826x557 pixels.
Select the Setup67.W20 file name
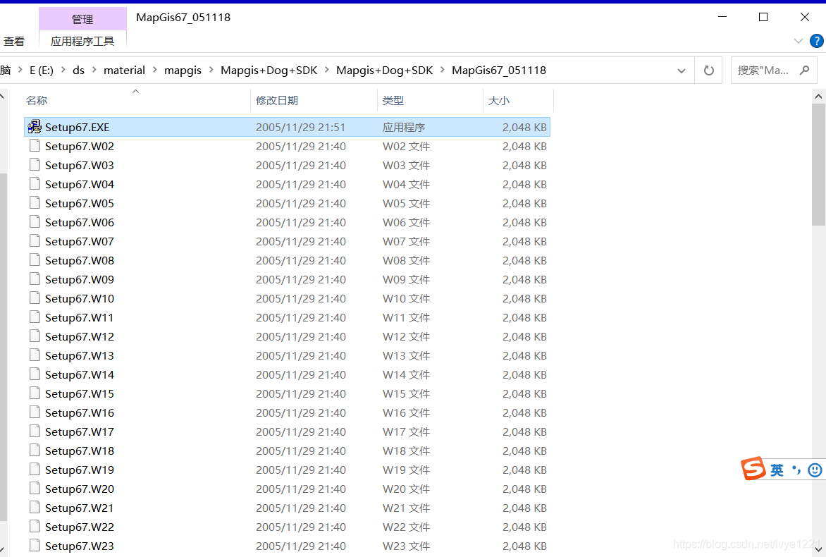[x=80, y=489]
